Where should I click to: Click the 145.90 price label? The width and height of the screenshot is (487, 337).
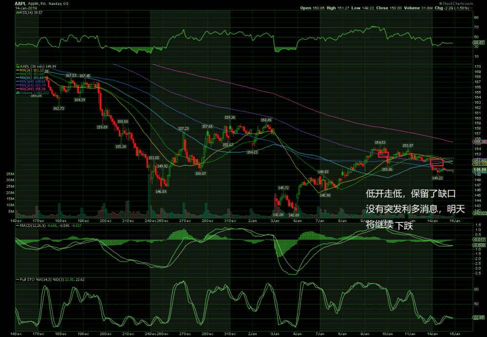[325, 195]
